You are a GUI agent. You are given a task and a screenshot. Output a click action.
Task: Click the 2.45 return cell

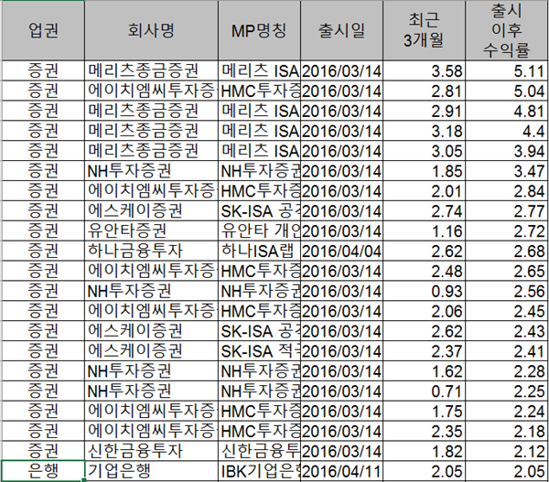point(507,311)
